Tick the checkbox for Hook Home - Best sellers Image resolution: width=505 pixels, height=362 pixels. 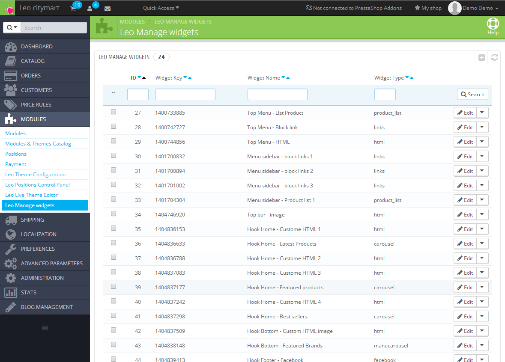(114, 316)
